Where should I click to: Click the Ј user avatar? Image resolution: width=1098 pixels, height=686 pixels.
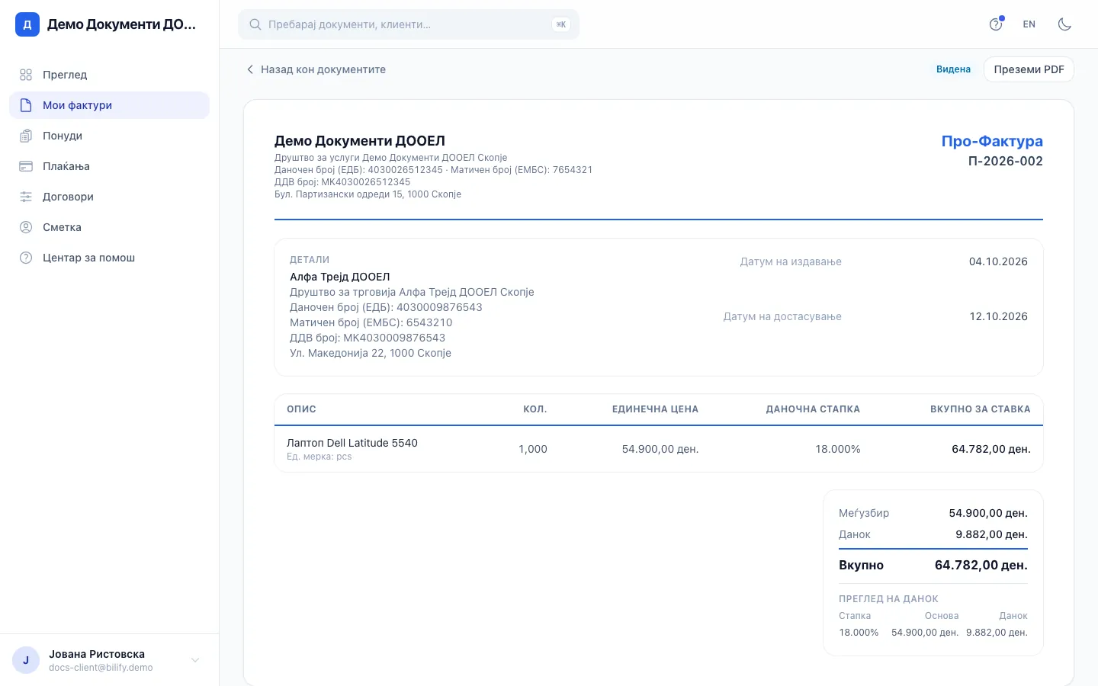(x=26, y=660)
